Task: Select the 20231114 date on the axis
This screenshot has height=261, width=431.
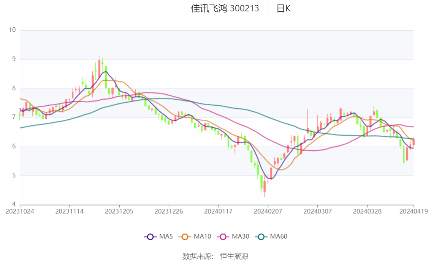Action: pos(70,211)
